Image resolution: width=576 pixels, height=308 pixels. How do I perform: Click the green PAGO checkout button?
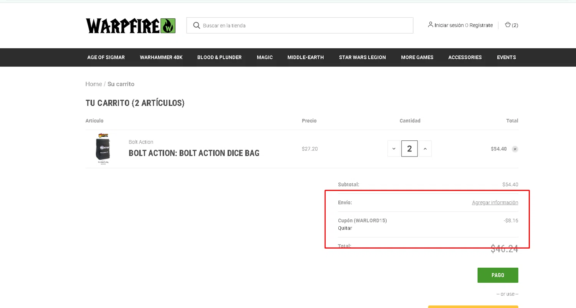pos(498,275)
